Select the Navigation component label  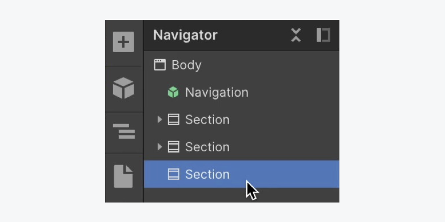(x=217, y=93)
